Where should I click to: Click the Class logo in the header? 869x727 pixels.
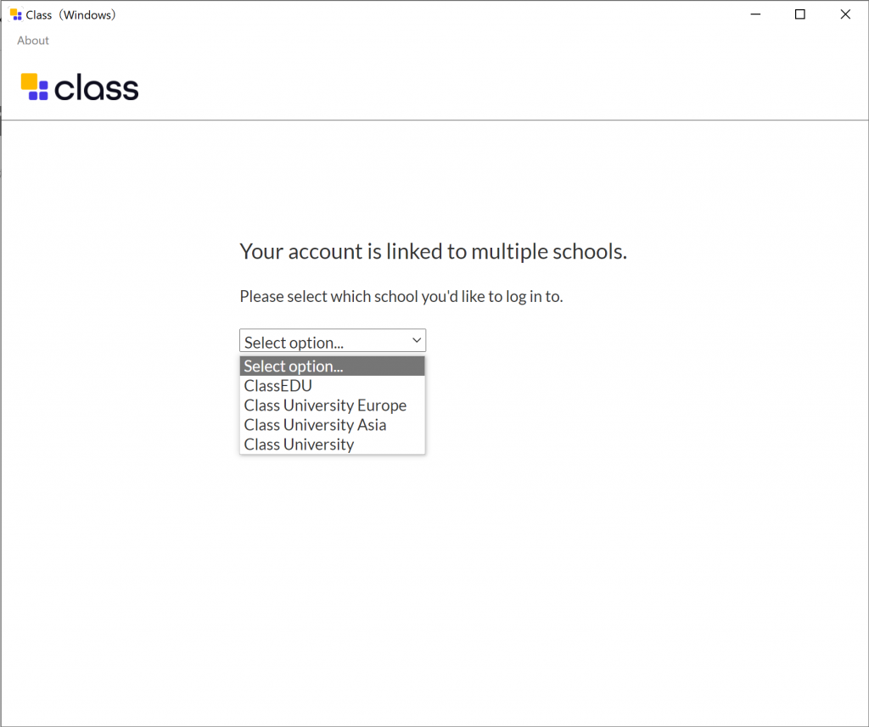click(x=80, y=87)
